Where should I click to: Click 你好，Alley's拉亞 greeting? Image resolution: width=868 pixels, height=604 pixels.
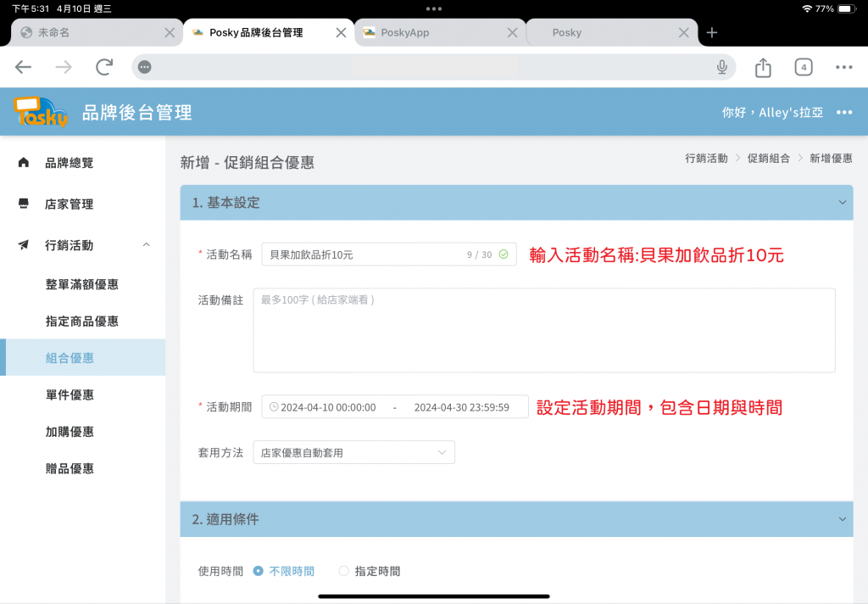click(772, 113)
